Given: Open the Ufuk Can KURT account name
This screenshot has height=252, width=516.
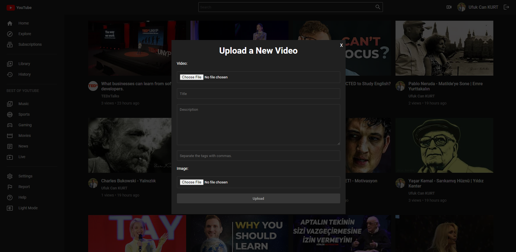Looking at the screenshot, I should click(x=483, y=7).
